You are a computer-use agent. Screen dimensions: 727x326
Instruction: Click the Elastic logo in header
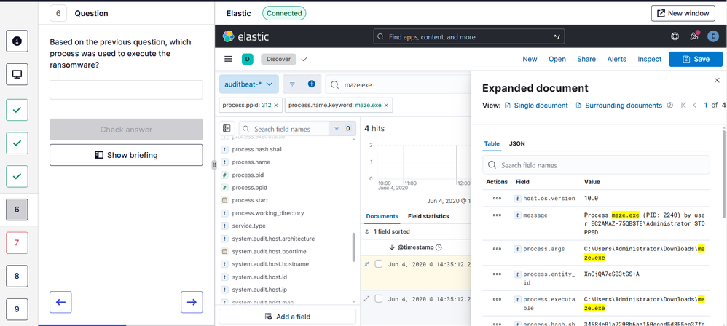pos(245,36)
